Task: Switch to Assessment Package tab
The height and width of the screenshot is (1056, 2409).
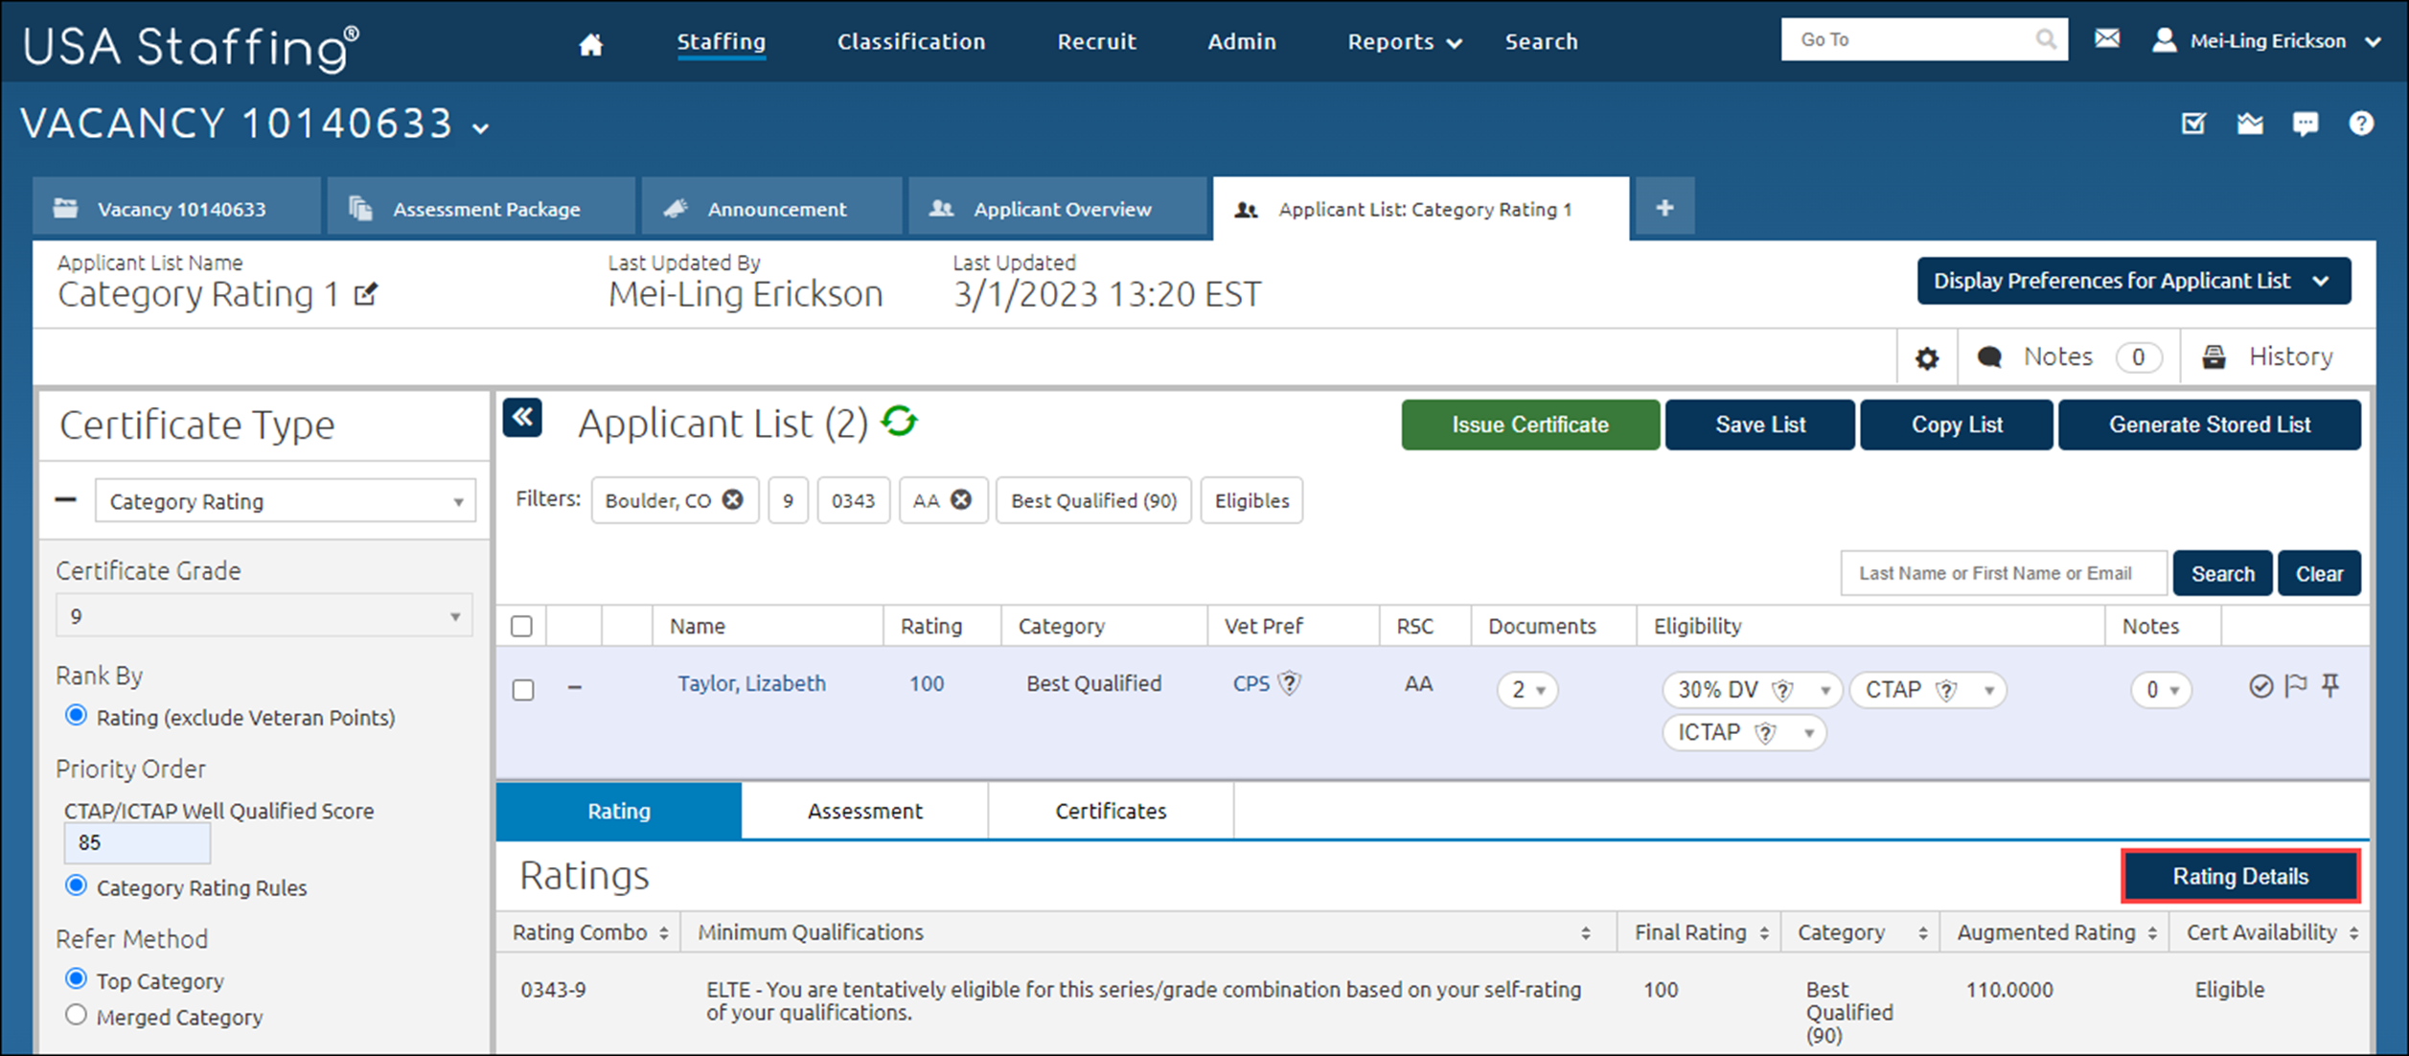Action: click(x=481, y=207)
